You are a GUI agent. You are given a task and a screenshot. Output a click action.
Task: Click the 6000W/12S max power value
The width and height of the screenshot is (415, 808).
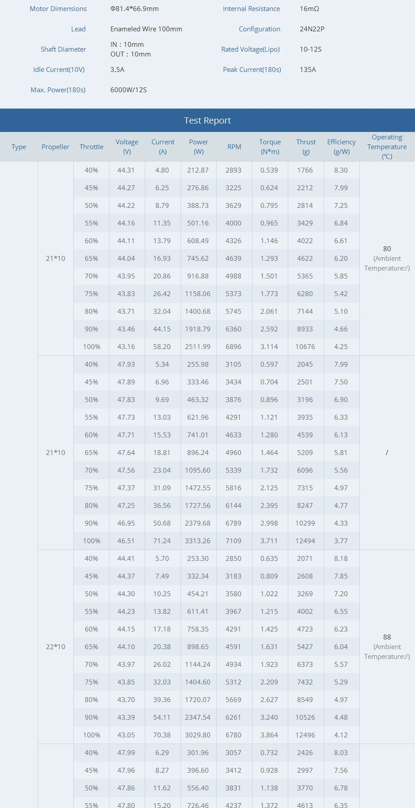click(128, 90)
